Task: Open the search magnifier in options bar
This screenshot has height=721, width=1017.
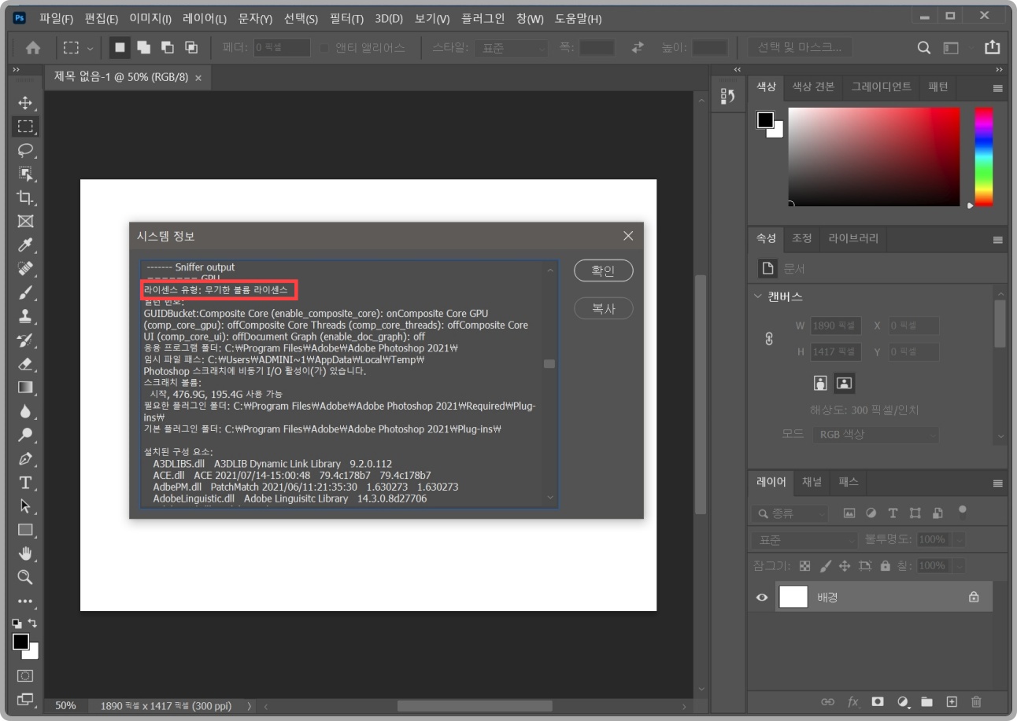Action: pyautogui.click(x=925, y=48)
